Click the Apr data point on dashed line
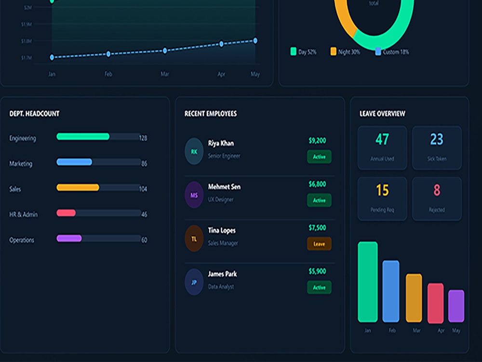This screenshot has height=362, width=482. click(221, 44)
